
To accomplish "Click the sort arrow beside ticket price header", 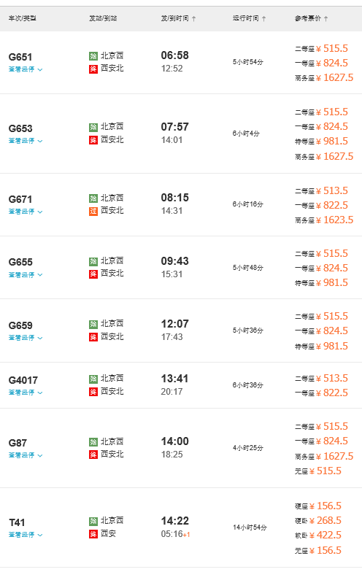I will click(x=326, y=19).
